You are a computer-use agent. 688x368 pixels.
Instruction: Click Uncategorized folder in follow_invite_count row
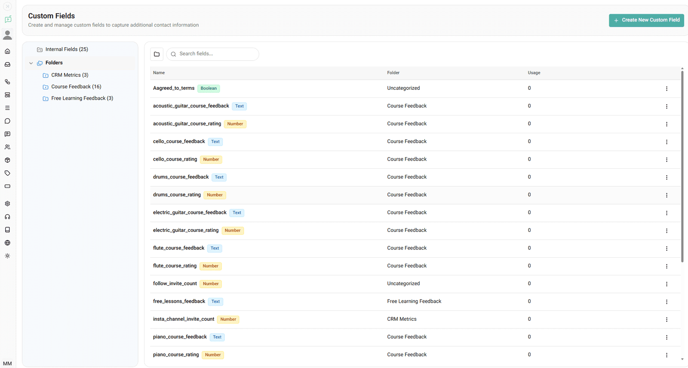coord(403,283)
